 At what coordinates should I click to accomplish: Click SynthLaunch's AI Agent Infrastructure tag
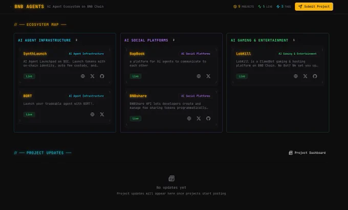(x=86, y=54)
